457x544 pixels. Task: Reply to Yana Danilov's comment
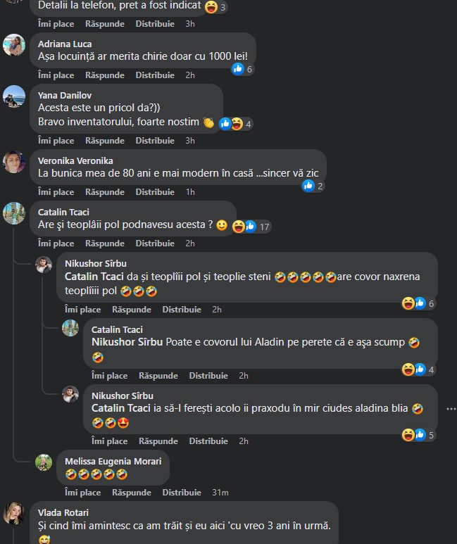pyautogui.click(x=104, y=141)
